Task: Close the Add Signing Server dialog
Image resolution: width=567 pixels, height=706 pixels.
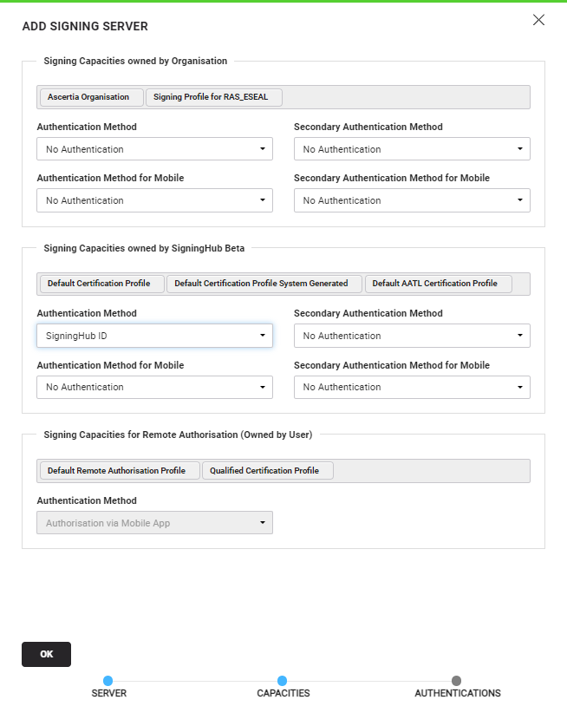Action: click(x=538, y=20)
